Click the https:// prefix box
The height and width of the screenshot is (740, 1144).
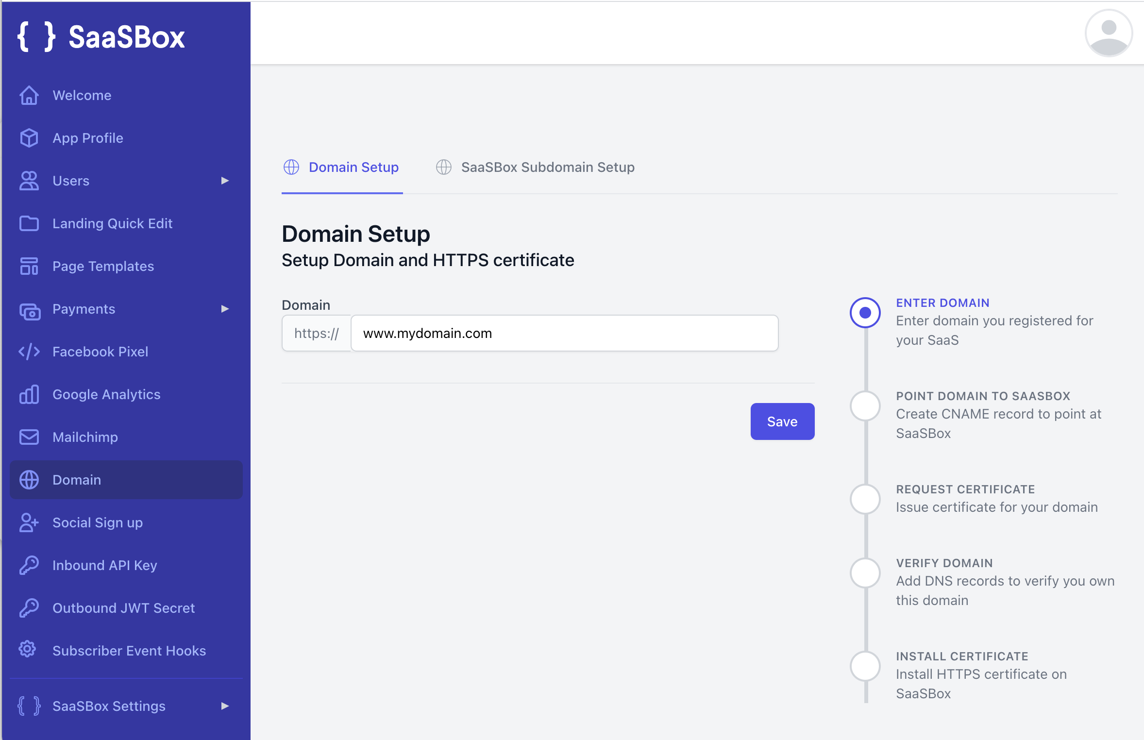[317, 333]
